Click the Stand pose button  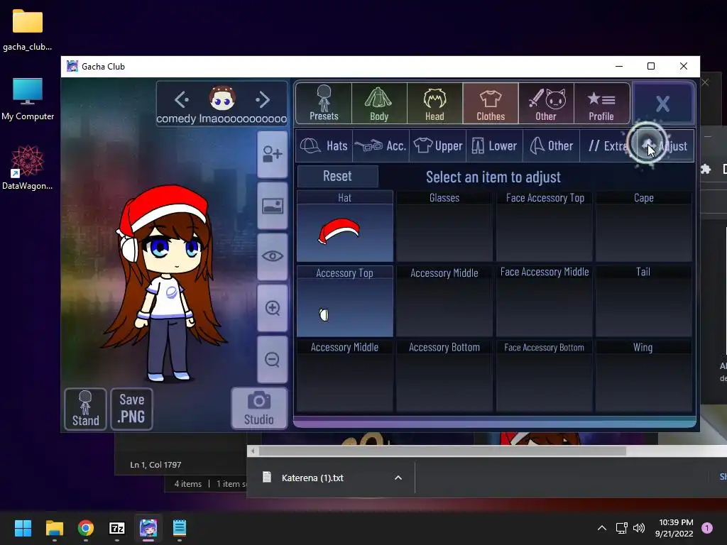tap(85, 408)
